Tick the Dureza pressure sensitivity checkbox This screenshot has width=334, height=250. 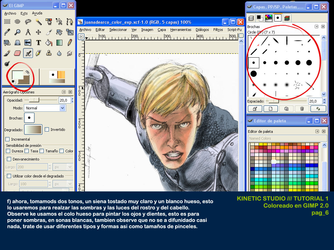tap(8, 151)
